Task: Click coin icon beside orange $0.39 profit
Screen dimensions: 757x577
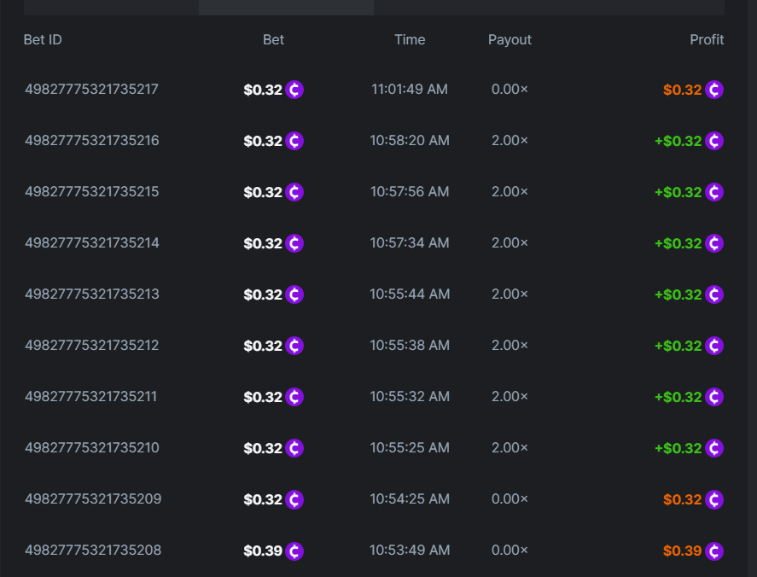Action: [714, 551]
